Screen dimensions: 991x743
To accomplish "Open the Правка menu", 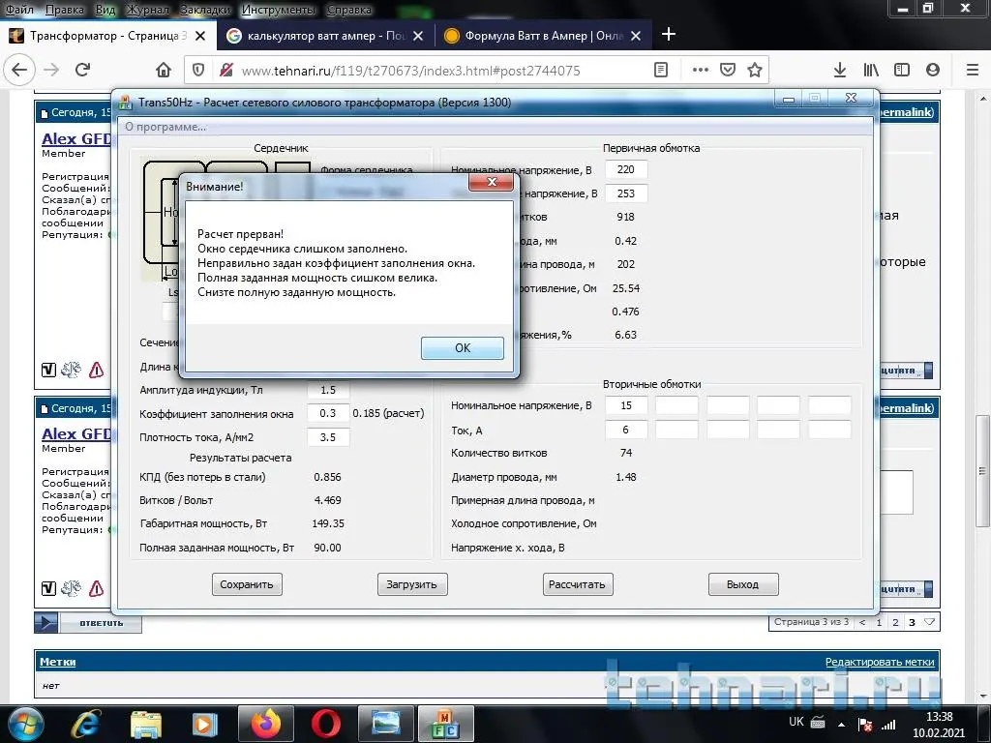I will [x=65, y=10].
